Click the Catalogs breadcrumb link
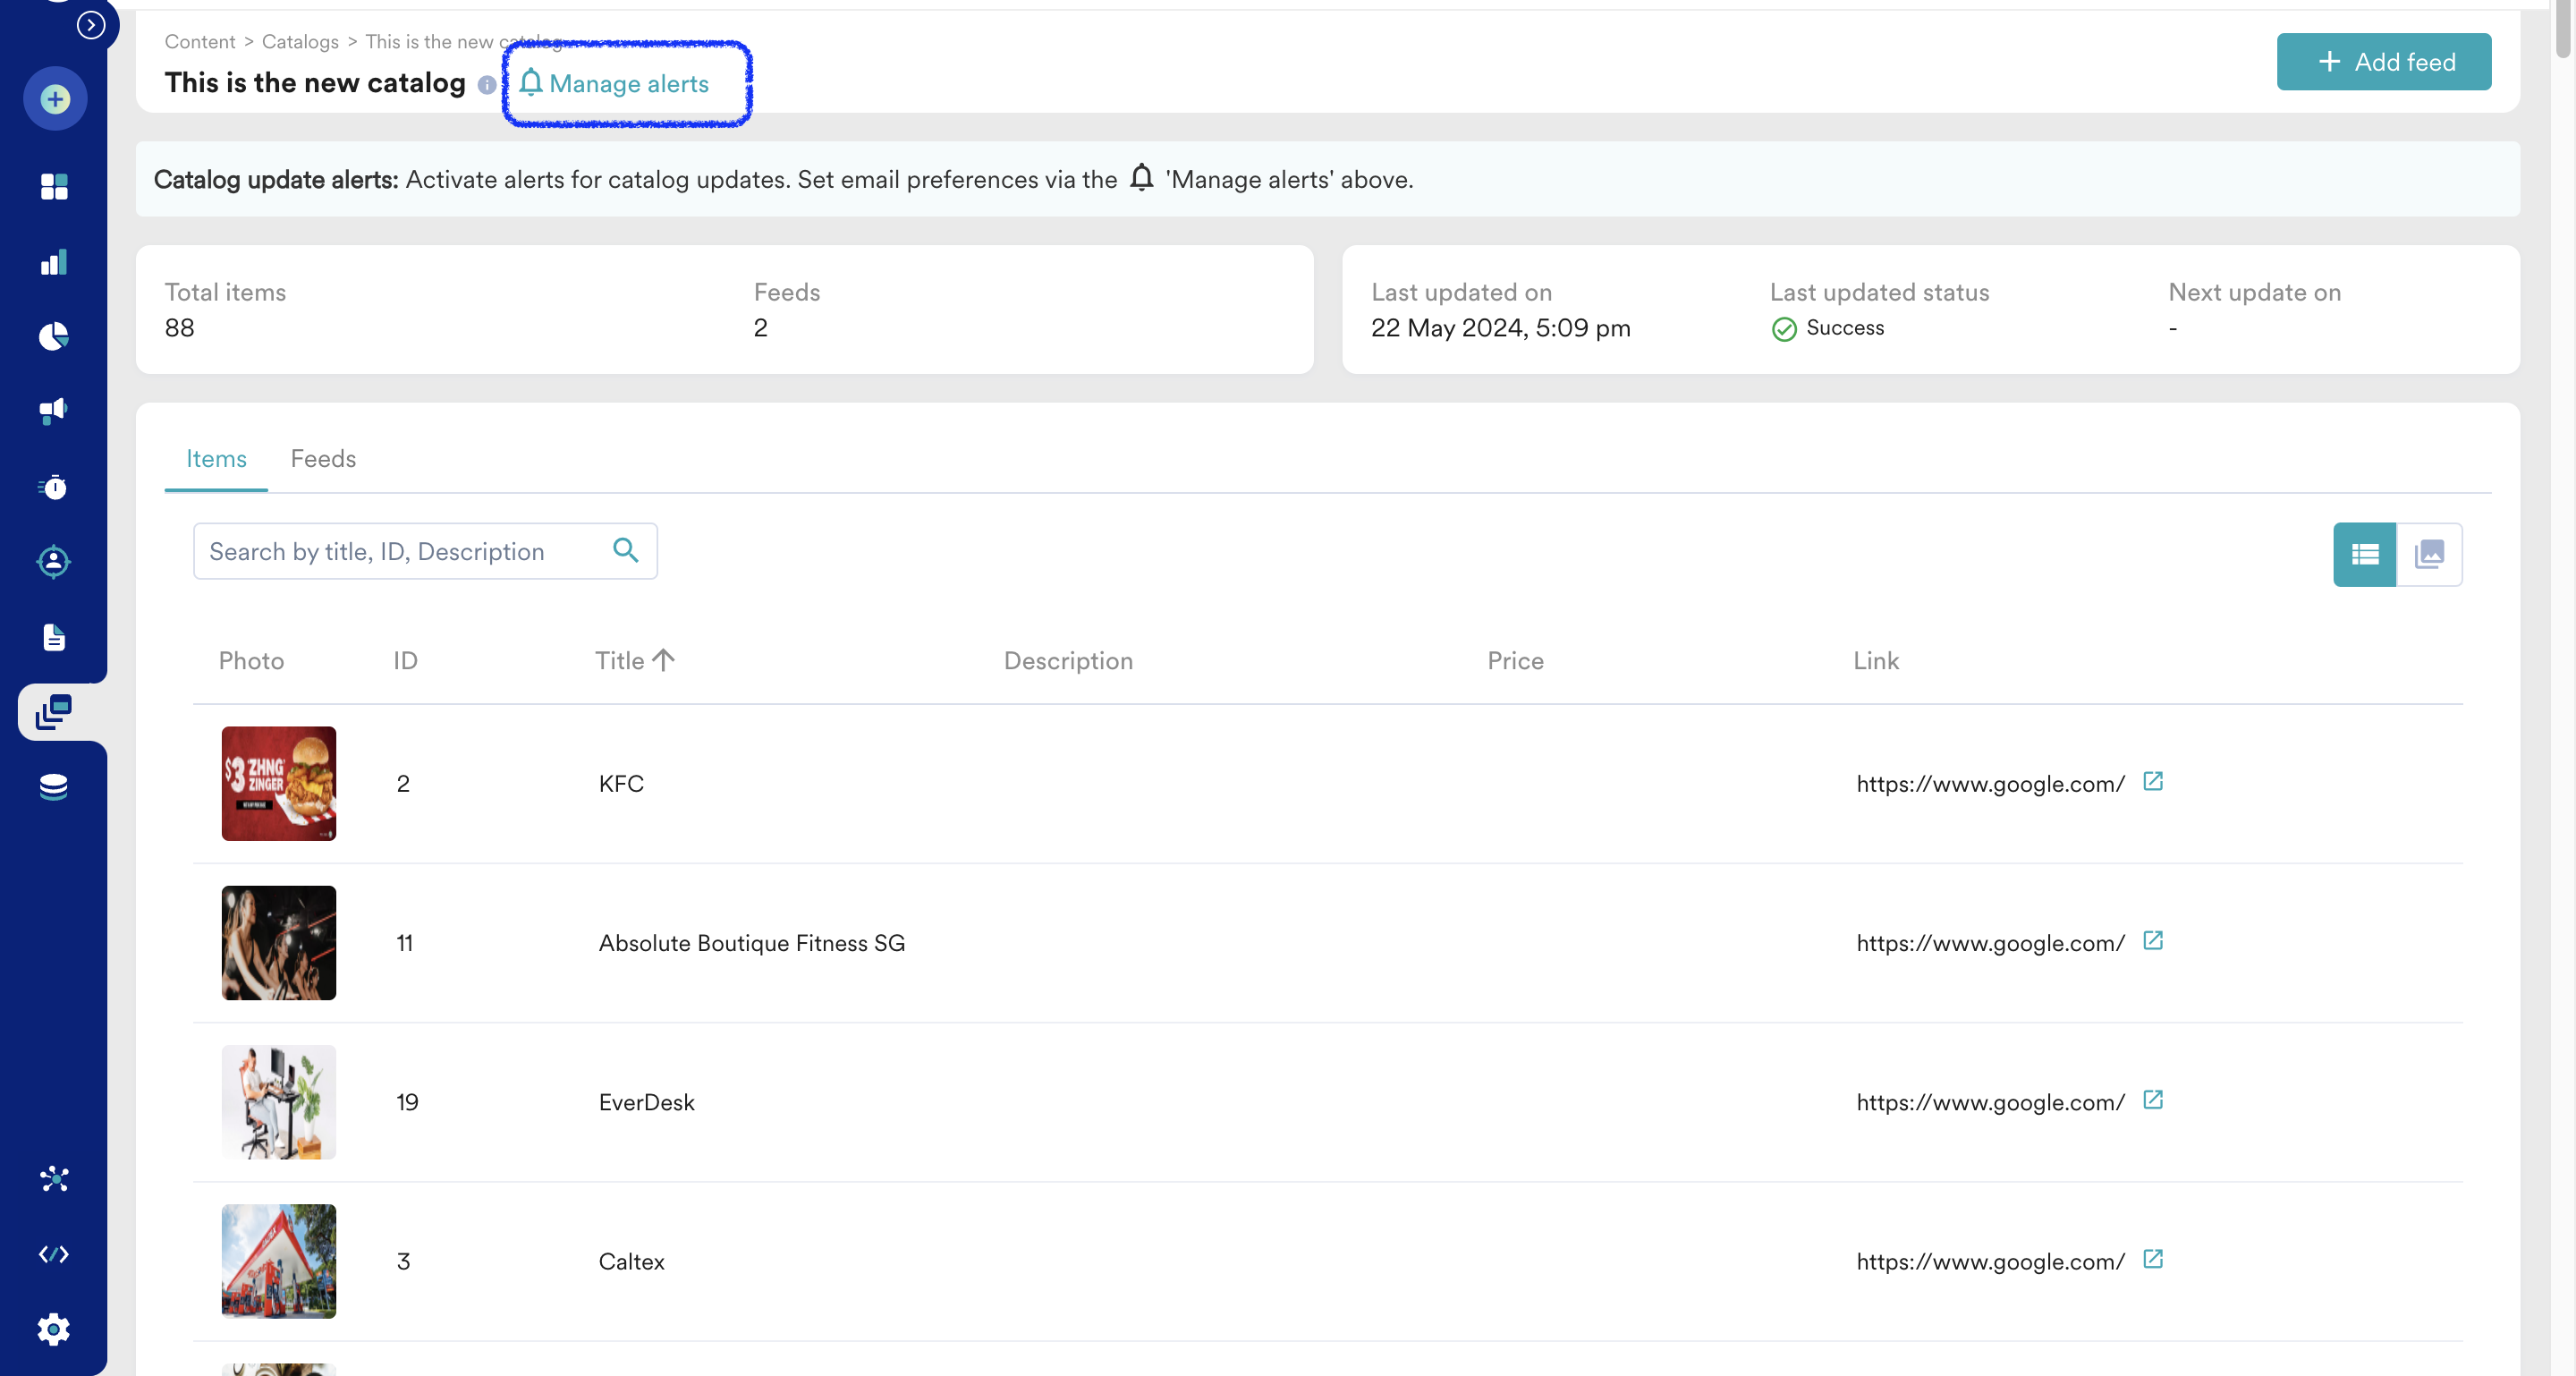Image resolution: width=2576 pixels, height=1376 pixels. coord(300,42)
